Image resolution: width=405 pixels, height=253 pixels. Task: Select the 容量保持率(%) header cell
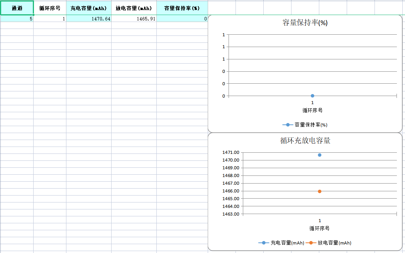[182, 8]
